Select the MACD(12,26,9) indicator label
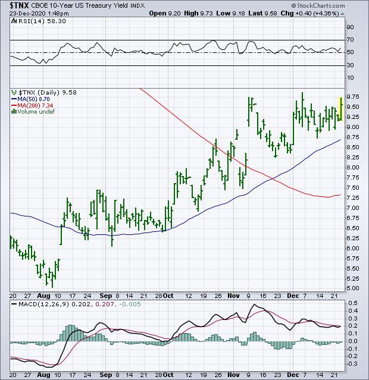This screenshot has height=380, width=369. 40,304
